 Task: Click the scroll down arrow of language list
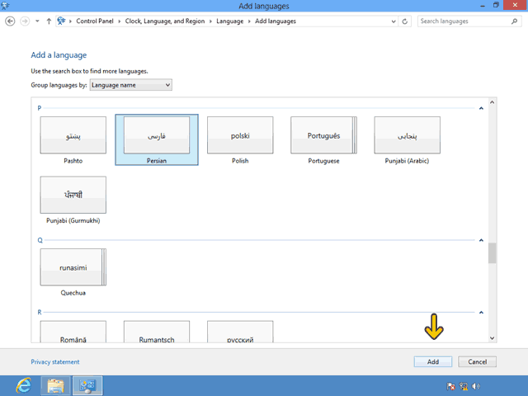(x=492, y=338)
